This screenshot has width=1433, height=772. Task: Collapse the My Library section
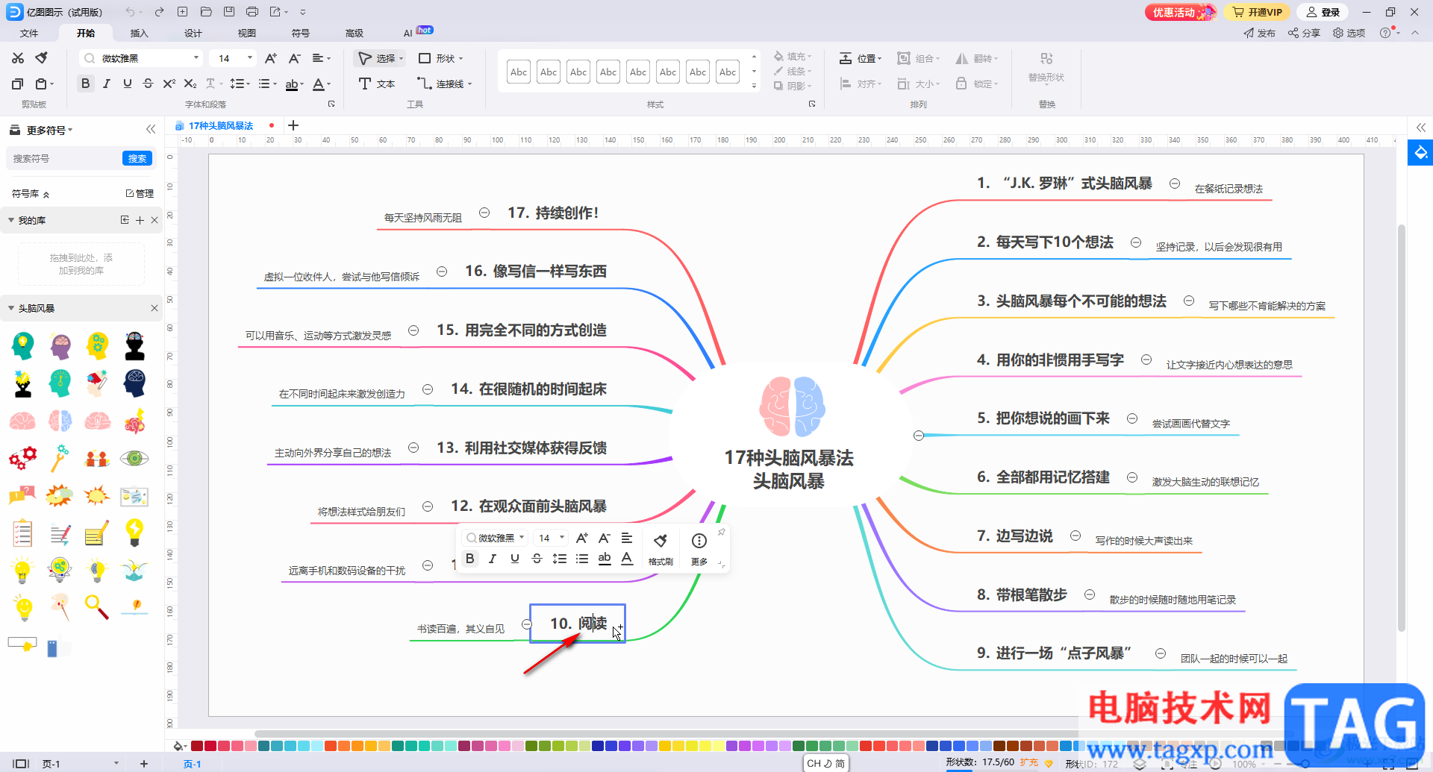coord(11,220)
